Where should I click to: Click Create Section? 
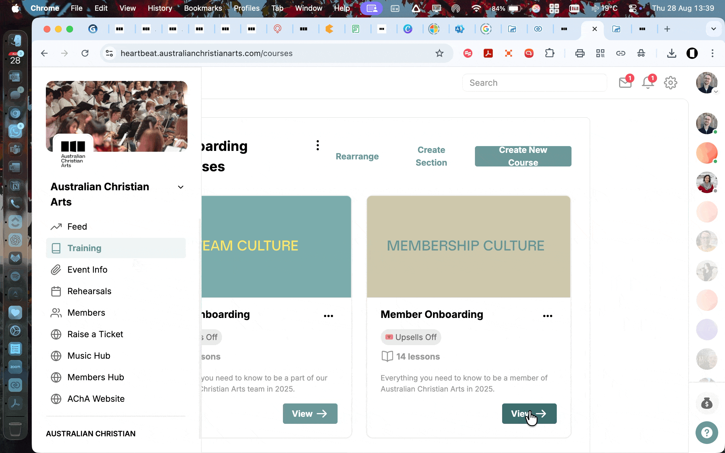431,156
